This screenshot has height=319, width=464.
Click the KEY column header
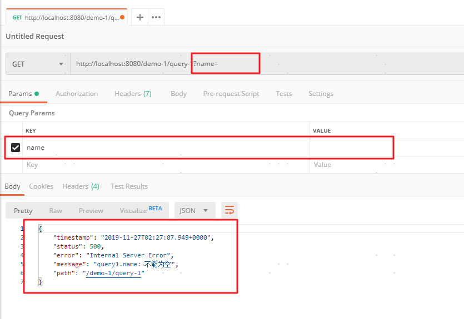click(31, 130)
